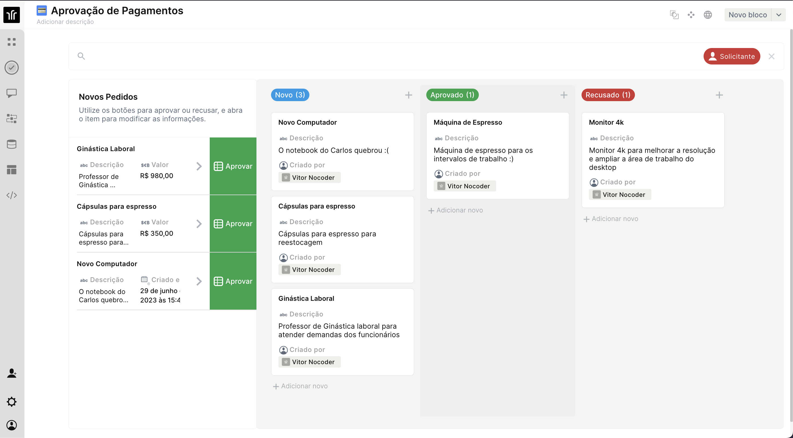The height and width of the screenshot is (438, 793).
Task: Open the code embed sidebar icon
Action: [x=12, y=195]
